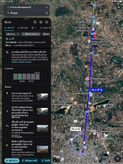Open the เดินทาง departure time dropdown
123x164 pixels.
(x=13, y=34)
